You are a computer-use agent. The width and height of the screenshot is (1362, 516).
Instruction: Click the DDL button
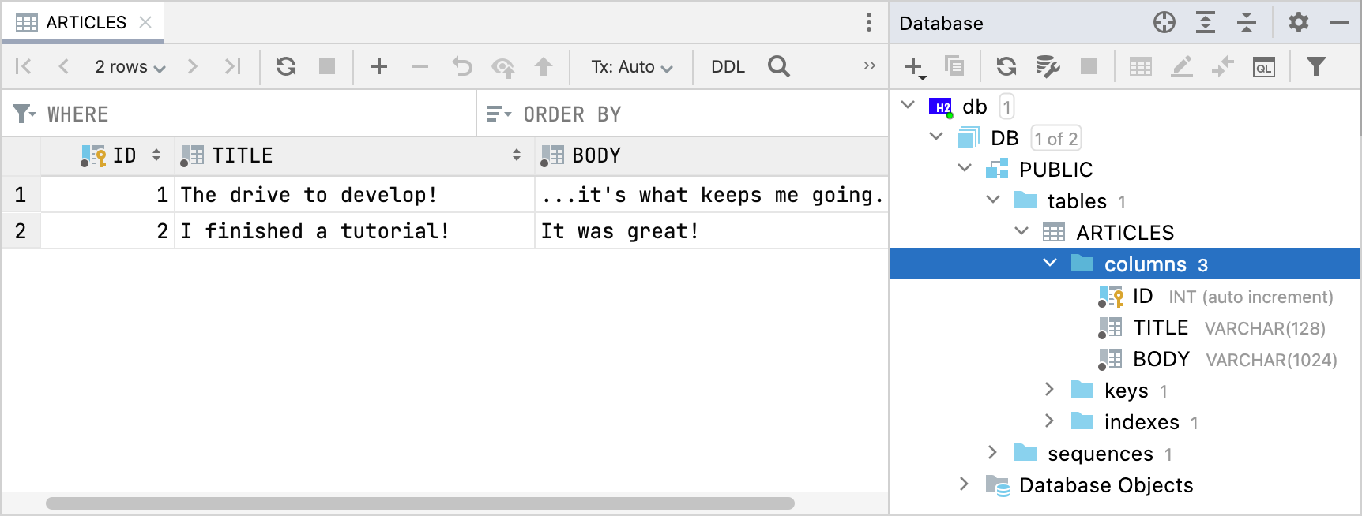coord(728,67)
